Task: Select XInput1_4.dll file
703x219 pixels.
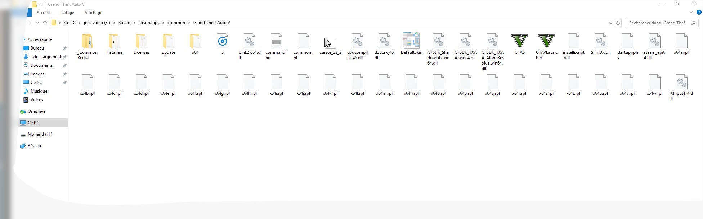Action: (682, 88)
